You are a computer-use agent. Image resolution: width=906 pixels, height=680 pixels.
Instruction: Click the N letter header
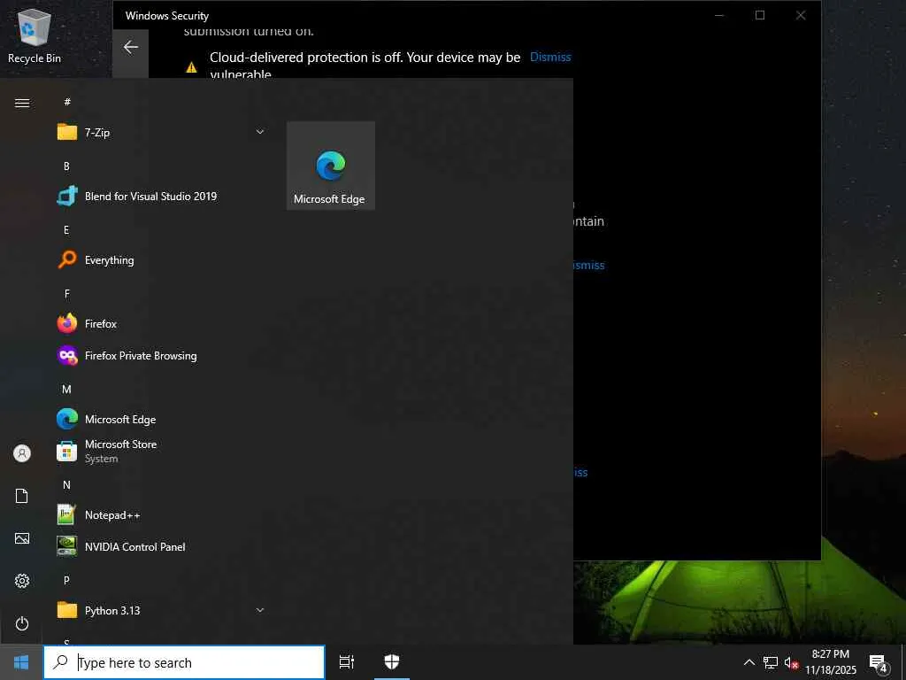tap(66, 484)
